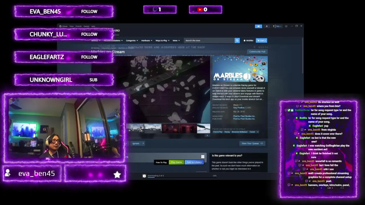Open the notifications bell in Steam
365x205 pixels.
267,26
